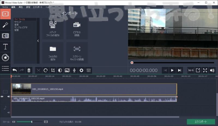Screen dimensions: 218x126
Task: Select the Crop tool
Action: [x=53, y=70]
